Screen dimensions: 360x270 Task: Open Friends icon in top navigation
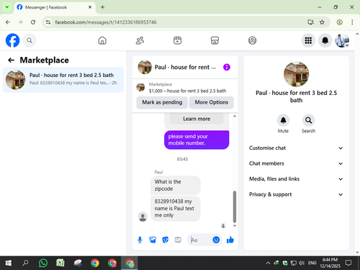pyautogui.click(x=140, y=40)
